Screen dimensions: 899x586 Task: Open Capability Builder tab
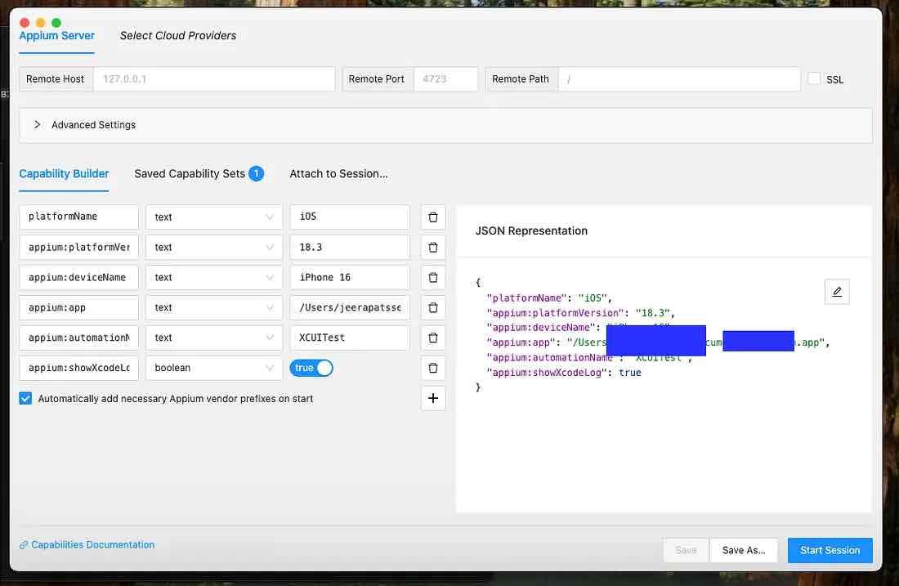pos(64,174)
